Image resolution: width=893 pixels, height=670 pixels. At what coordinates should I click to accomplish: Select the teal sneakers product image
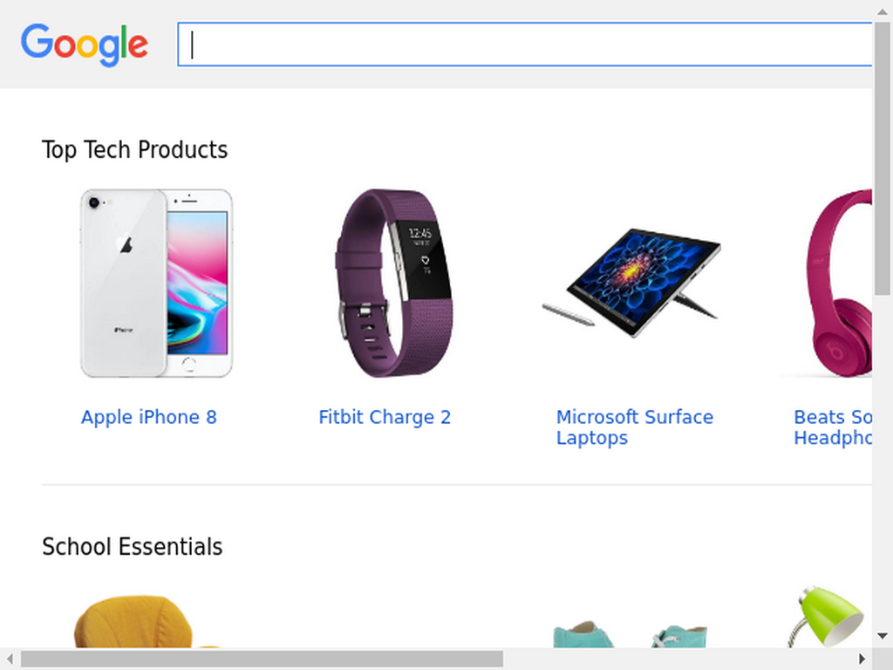[x=631, y=634]
